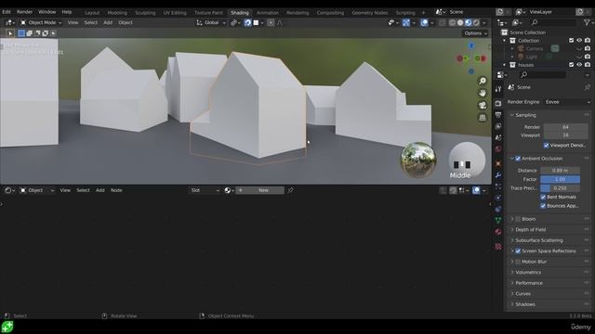Open the material Slot dropdown
Image resolution: width=595 pixels, height=334 pixels.
click(205, 190)
